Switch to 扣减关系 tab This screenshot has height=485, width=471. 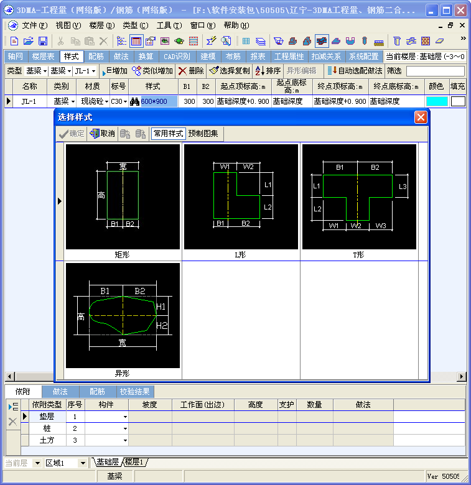(x=326, y=57)
